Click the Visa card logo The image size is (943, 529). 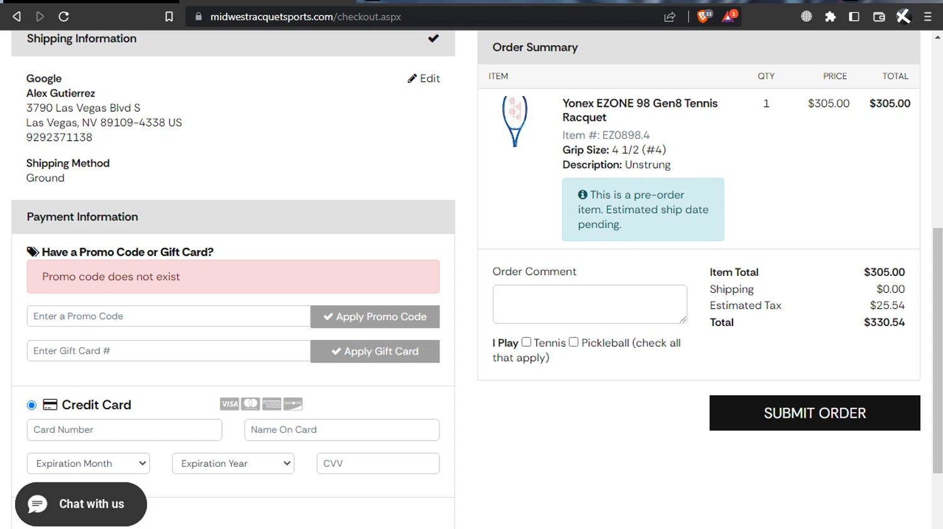click(229, 404)
